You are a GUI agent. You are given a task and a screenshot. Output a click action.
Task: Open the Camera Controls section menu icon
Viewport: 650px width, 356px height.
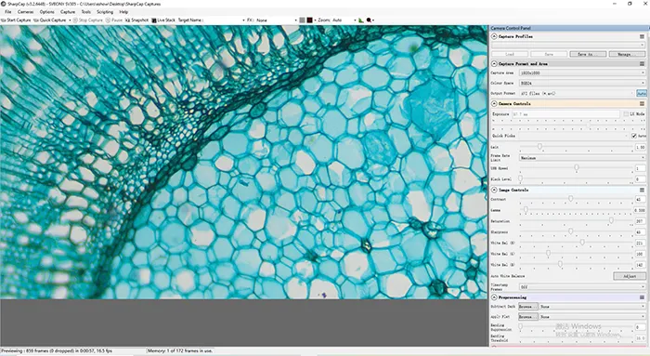[x=642, y=104]
